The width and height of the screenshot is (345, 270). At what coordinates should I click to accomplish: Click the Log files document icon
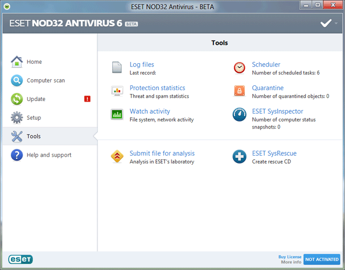(x=117, y=67)
